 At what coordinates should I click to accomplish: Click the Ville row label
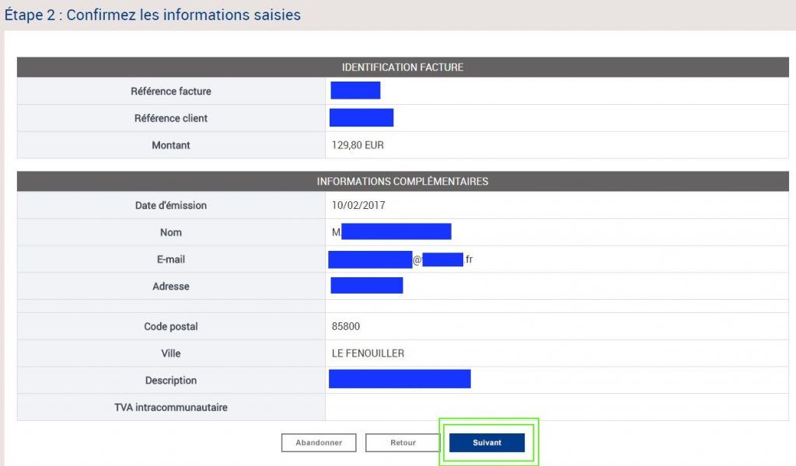[171, 353]
